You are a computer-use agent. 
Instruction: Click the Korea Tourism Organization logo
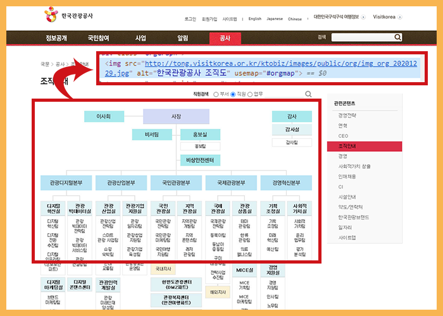coord(68,15)
